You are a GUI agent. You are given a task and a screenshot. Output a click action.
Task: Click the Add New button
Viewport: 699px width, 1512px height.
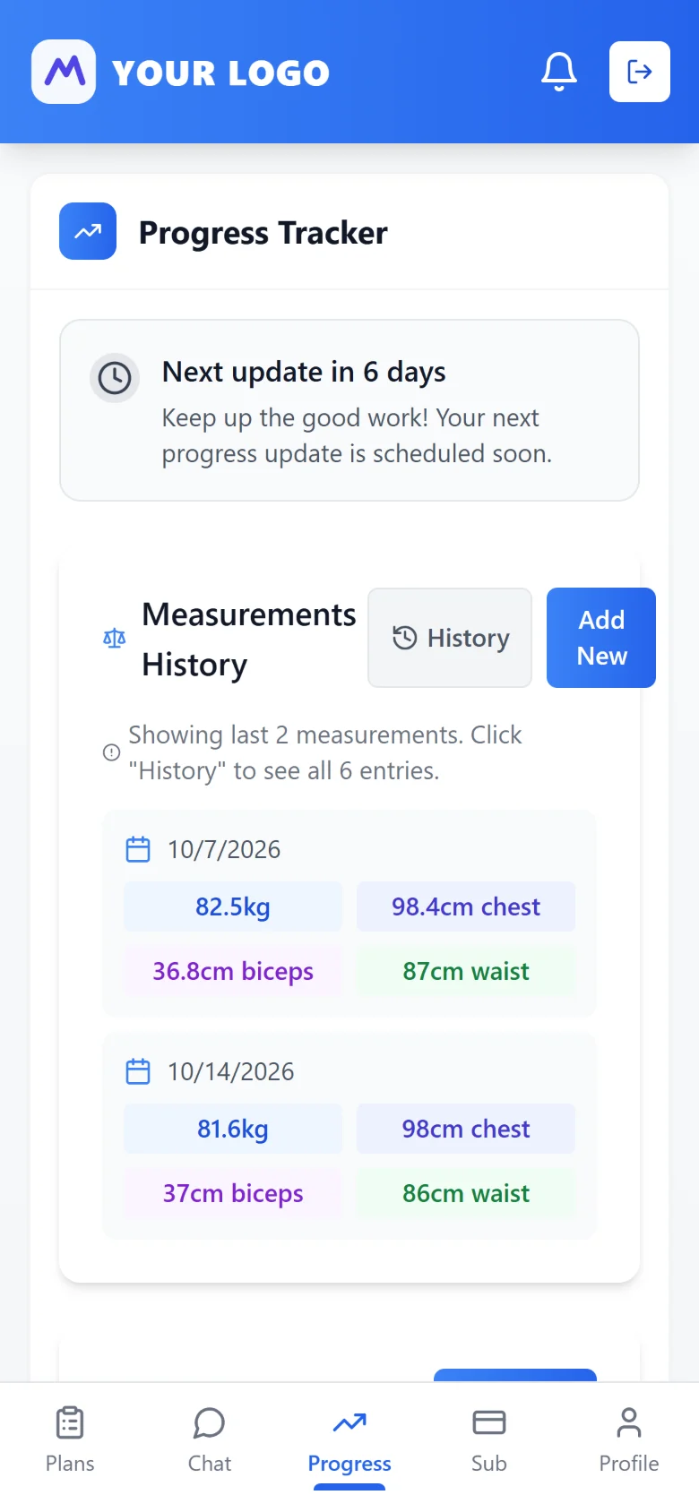[601, 638]
